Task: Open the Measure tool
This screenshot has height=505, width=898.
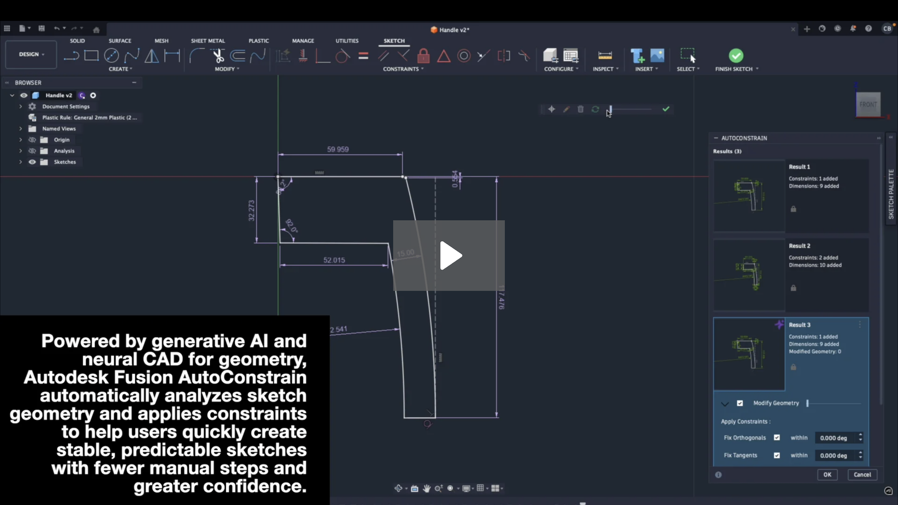Action: pyautogui.click(x=605, y=56)
